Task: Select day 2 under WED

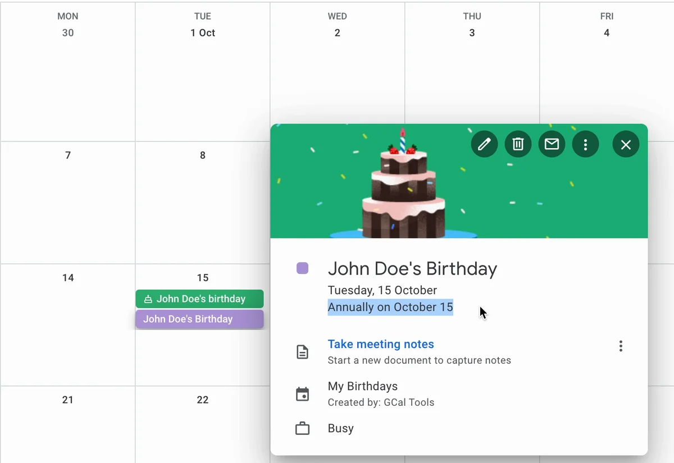Action: [x=337, y=33]
